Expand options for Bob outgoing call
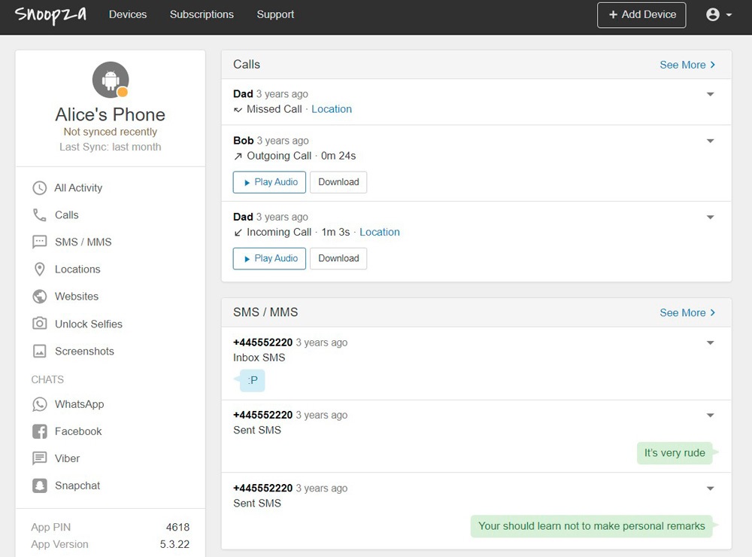The width and height of the screenshot is (752, 557). pyautogui.click(x=710, y=142)
